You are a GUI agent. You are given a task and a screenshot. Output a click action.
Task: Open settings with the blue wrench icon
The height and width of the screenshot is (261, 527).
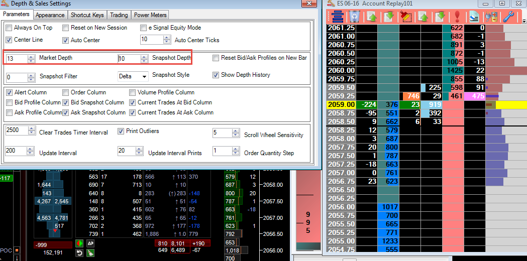(509, 17)
